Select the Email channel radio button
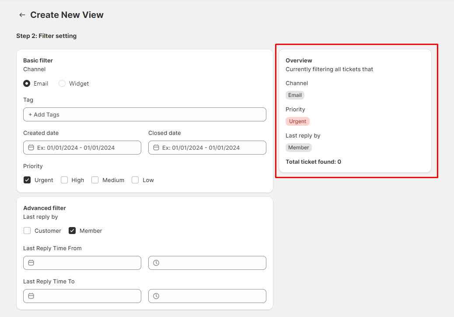 27,83
